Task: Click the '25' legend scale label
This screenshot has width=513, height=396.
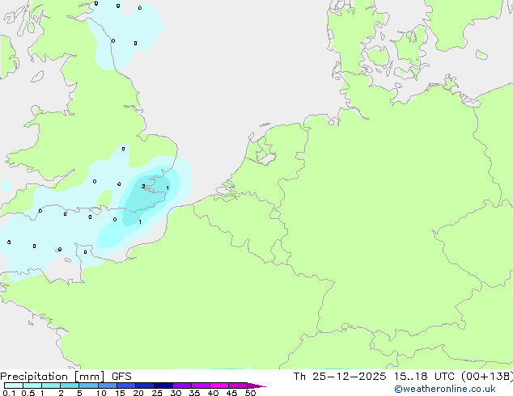Action: click(157, 393)
